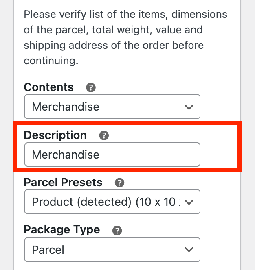Image resolution: width=255 pixels, height=270 pixels.
Task: Open the Parcel Presets help tooltip icon
Action: click(119, 183)
